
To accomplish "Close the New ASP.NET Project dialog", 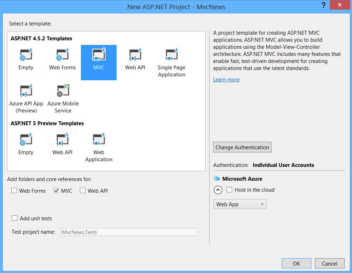I will tap(340, 5).
